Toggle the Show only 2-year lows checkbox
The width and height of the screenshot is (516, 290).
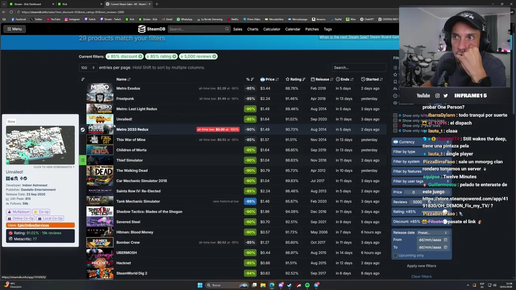pos(395,126)
